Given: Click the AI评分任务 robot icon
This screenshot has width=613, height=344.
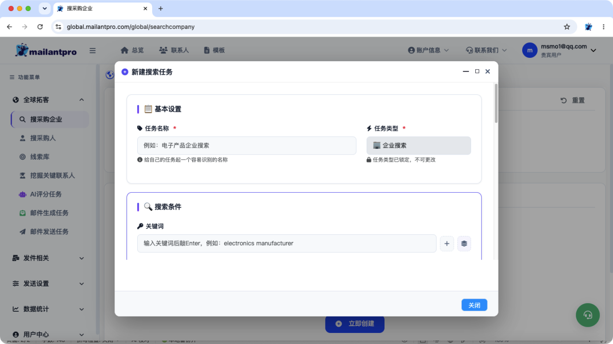Looking at the screenshot, I should tap(22, 195).
